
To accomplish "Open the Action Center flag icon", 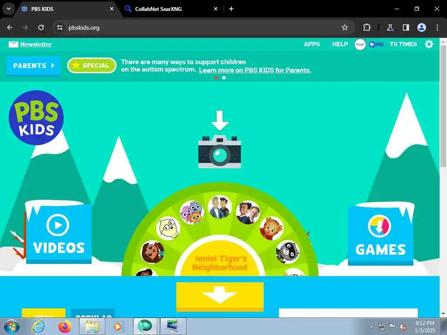I will pyautogui.click(x=392, y=327).
